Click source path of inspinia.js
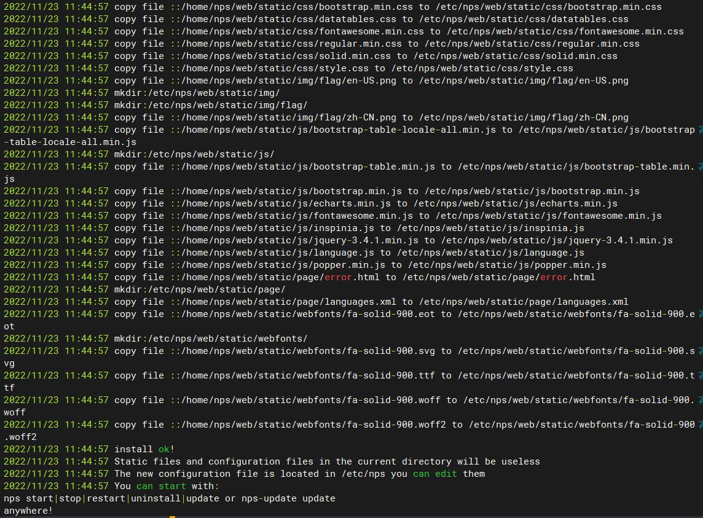 click(277, 228)
